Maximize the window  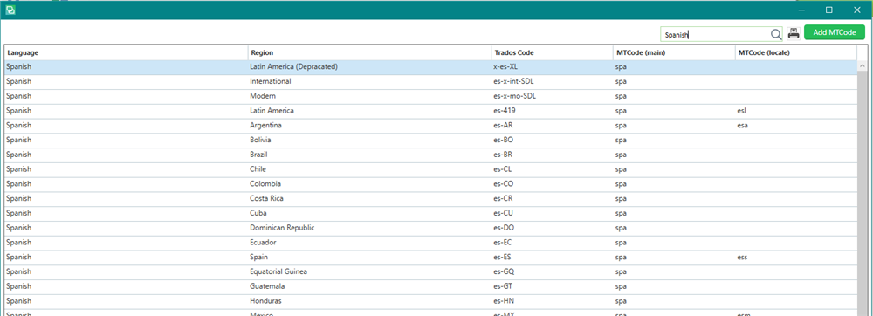coord(829,10)
